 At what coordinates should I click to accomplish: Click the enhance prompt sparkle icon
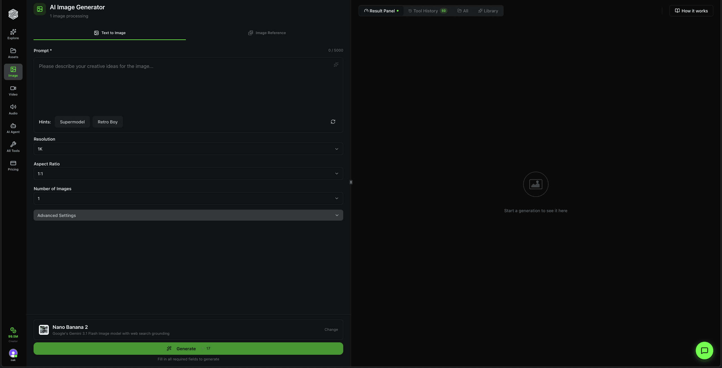(x=336, y=65)
